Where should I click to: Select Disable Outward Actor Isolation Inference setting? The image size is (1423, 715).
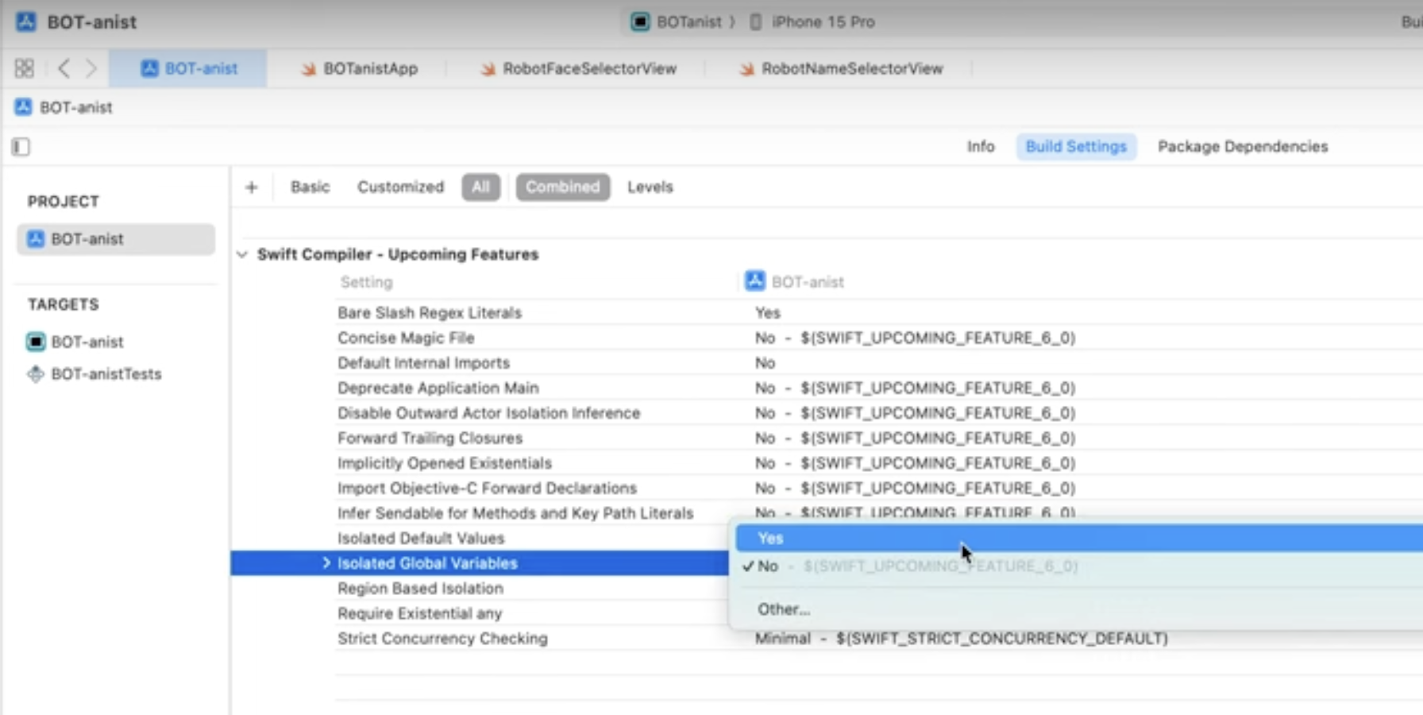click(x=488, y=413)
